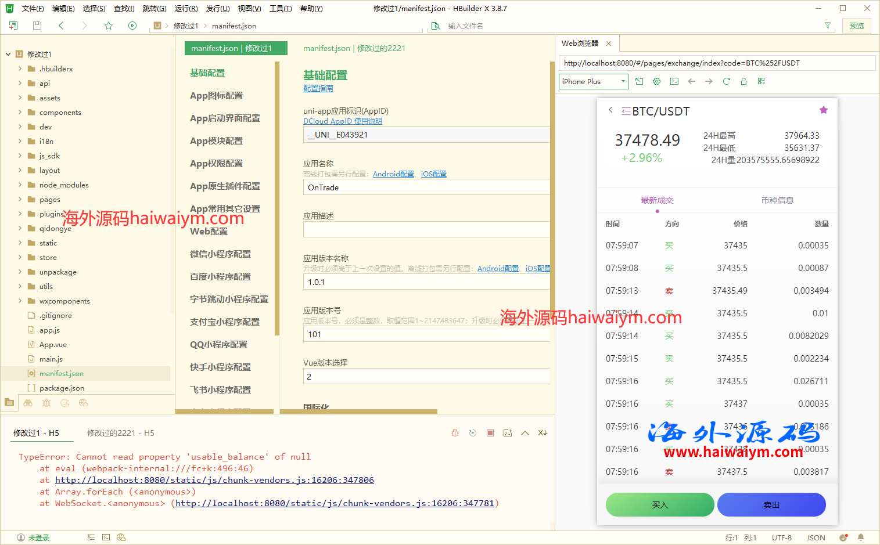880x545 pixels.
Task: Expand the components folder
Action: click(x=20, y=112)
